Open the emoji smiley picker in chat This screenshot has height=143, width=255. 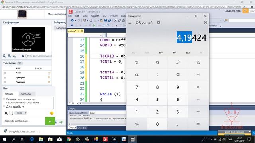[x=52, y=113]
